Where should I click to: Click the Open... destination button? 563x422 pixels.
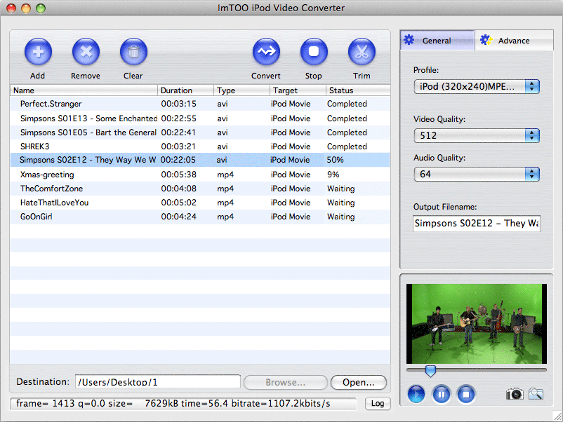[358, 382]
